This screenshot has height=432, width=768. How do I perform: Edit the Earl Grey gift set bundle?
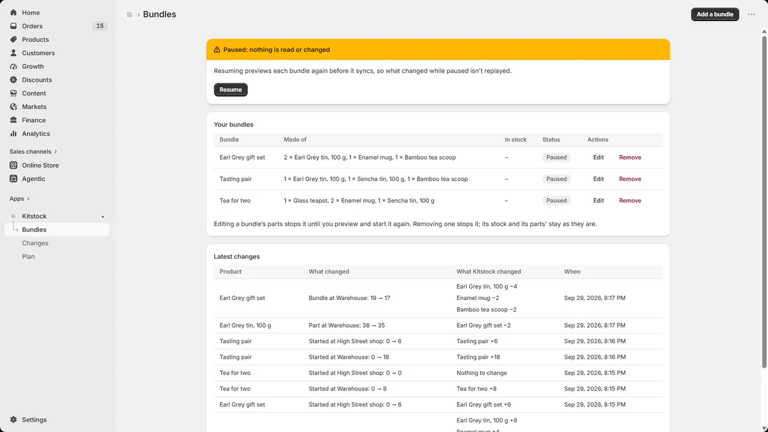[598, 157]
